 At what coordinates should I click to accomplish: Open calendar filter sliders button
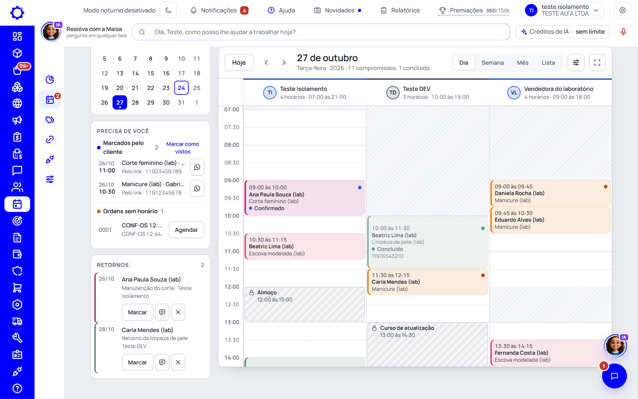coord(576,63)
